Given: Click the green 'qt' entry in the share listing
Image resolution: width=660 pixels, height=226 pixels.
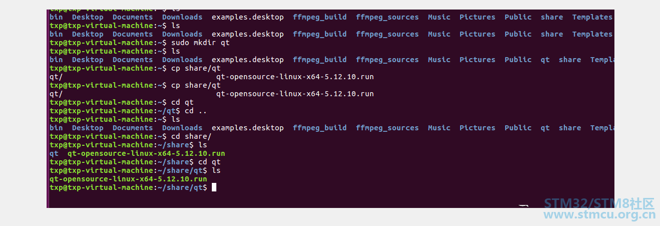Looking at the screenshot, I should tap(54, 153).
